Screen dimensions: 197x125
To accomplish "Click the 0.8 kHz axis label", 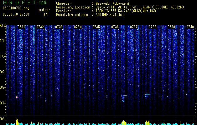I will pyautogui.click(x=3, y=87).
